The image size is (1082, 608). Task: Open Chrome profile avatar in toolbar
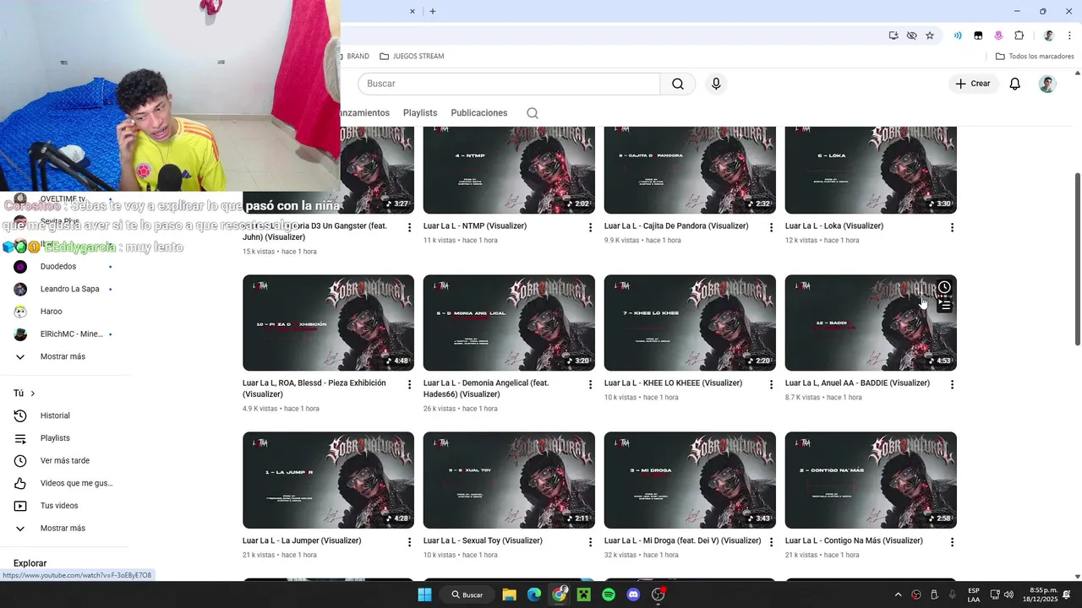[1048, 35]
